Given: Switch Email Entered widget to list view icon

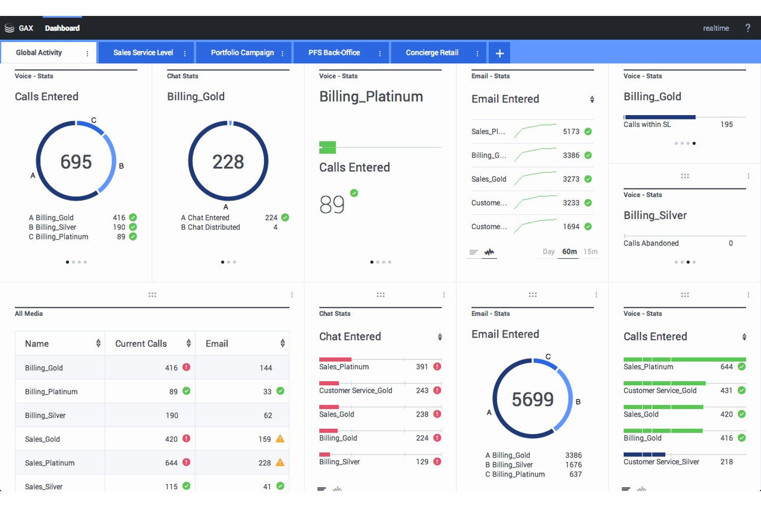Looking at the screenshot, I should pos(474,252).
